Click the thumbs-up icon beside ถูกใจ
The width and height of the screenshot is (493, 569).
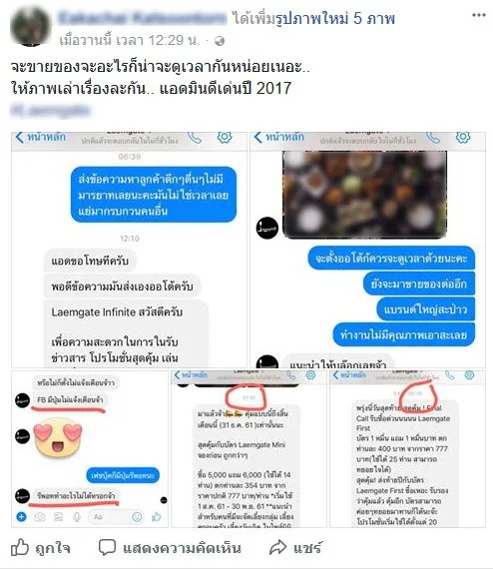click(x=20, y=547)
